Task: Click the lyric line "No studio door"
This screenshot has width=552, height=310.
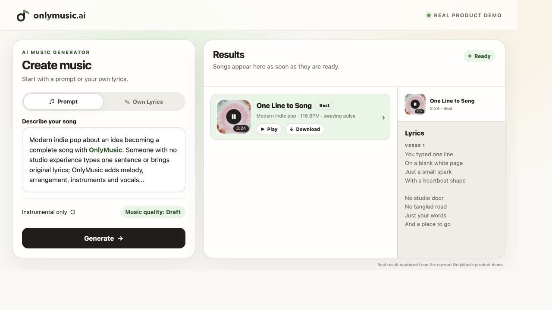Action: (x=424, y=198)
